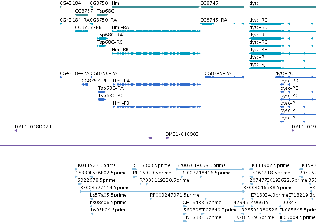Select the Hml-RB transcript
Image resolution: width=316 pixels, height=223 pixels.
(156, 53)
